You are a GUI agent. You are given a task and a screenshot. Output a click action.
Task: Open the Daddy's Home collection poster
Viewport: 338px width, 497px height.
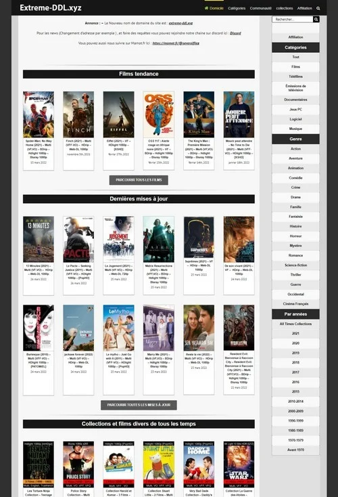coord(199,464)
